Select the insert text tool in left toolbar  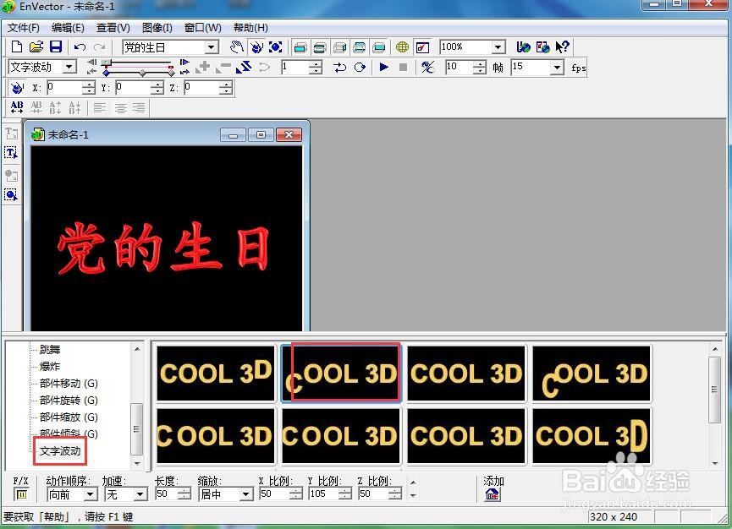(x=11, y=134)
